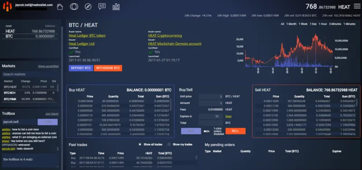The image size is (362, 170).
Task: Click the Sell HEAT order book scrollbar
Action: [x=357, y=102]
